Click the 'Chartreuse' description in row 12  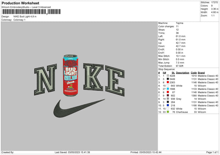click(x=182, y=112)
